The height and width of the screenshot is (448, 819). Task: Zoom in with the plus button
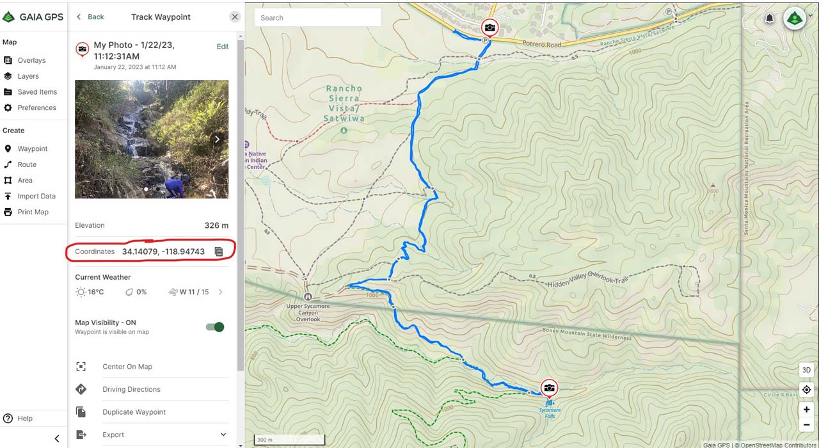coord(806,410)
